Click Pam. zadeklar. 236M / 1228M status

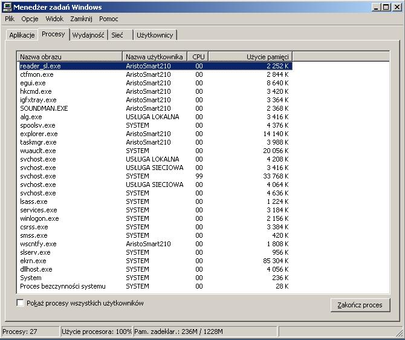pyautogui.click(x=205, y=332)
